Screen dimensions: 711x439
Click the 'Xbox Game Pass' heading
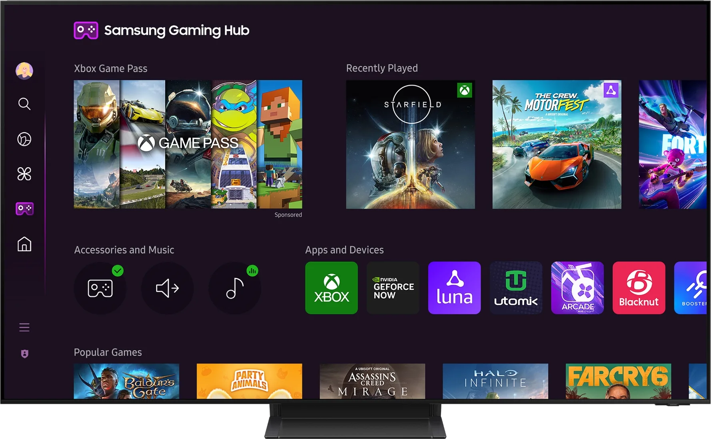(111, 68)
